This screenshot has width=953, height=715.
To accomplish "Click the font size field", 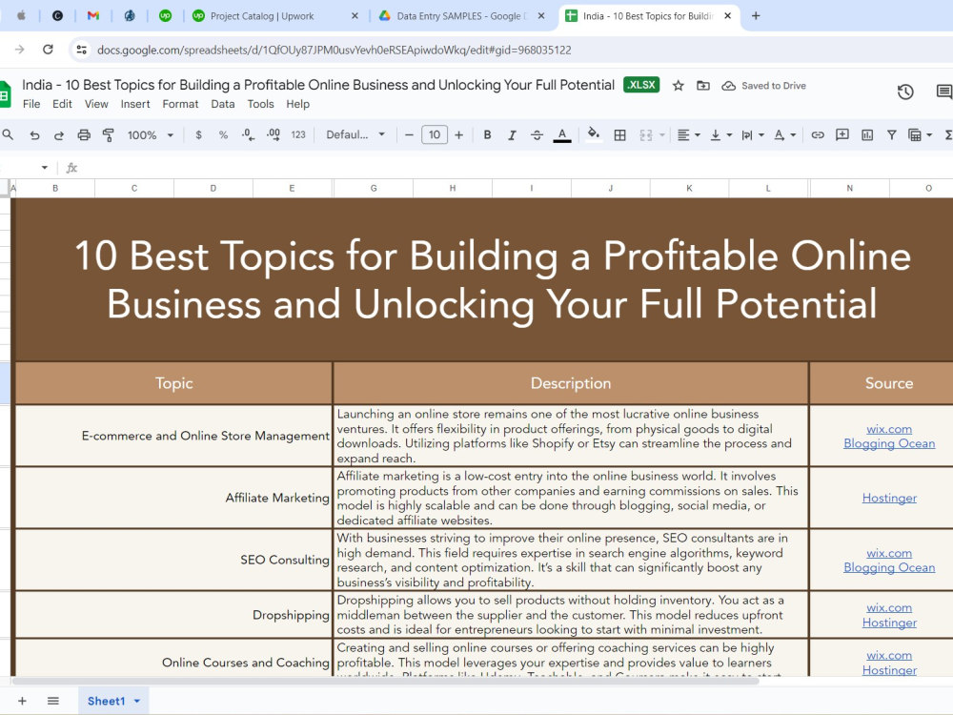I will click(435, 135).
